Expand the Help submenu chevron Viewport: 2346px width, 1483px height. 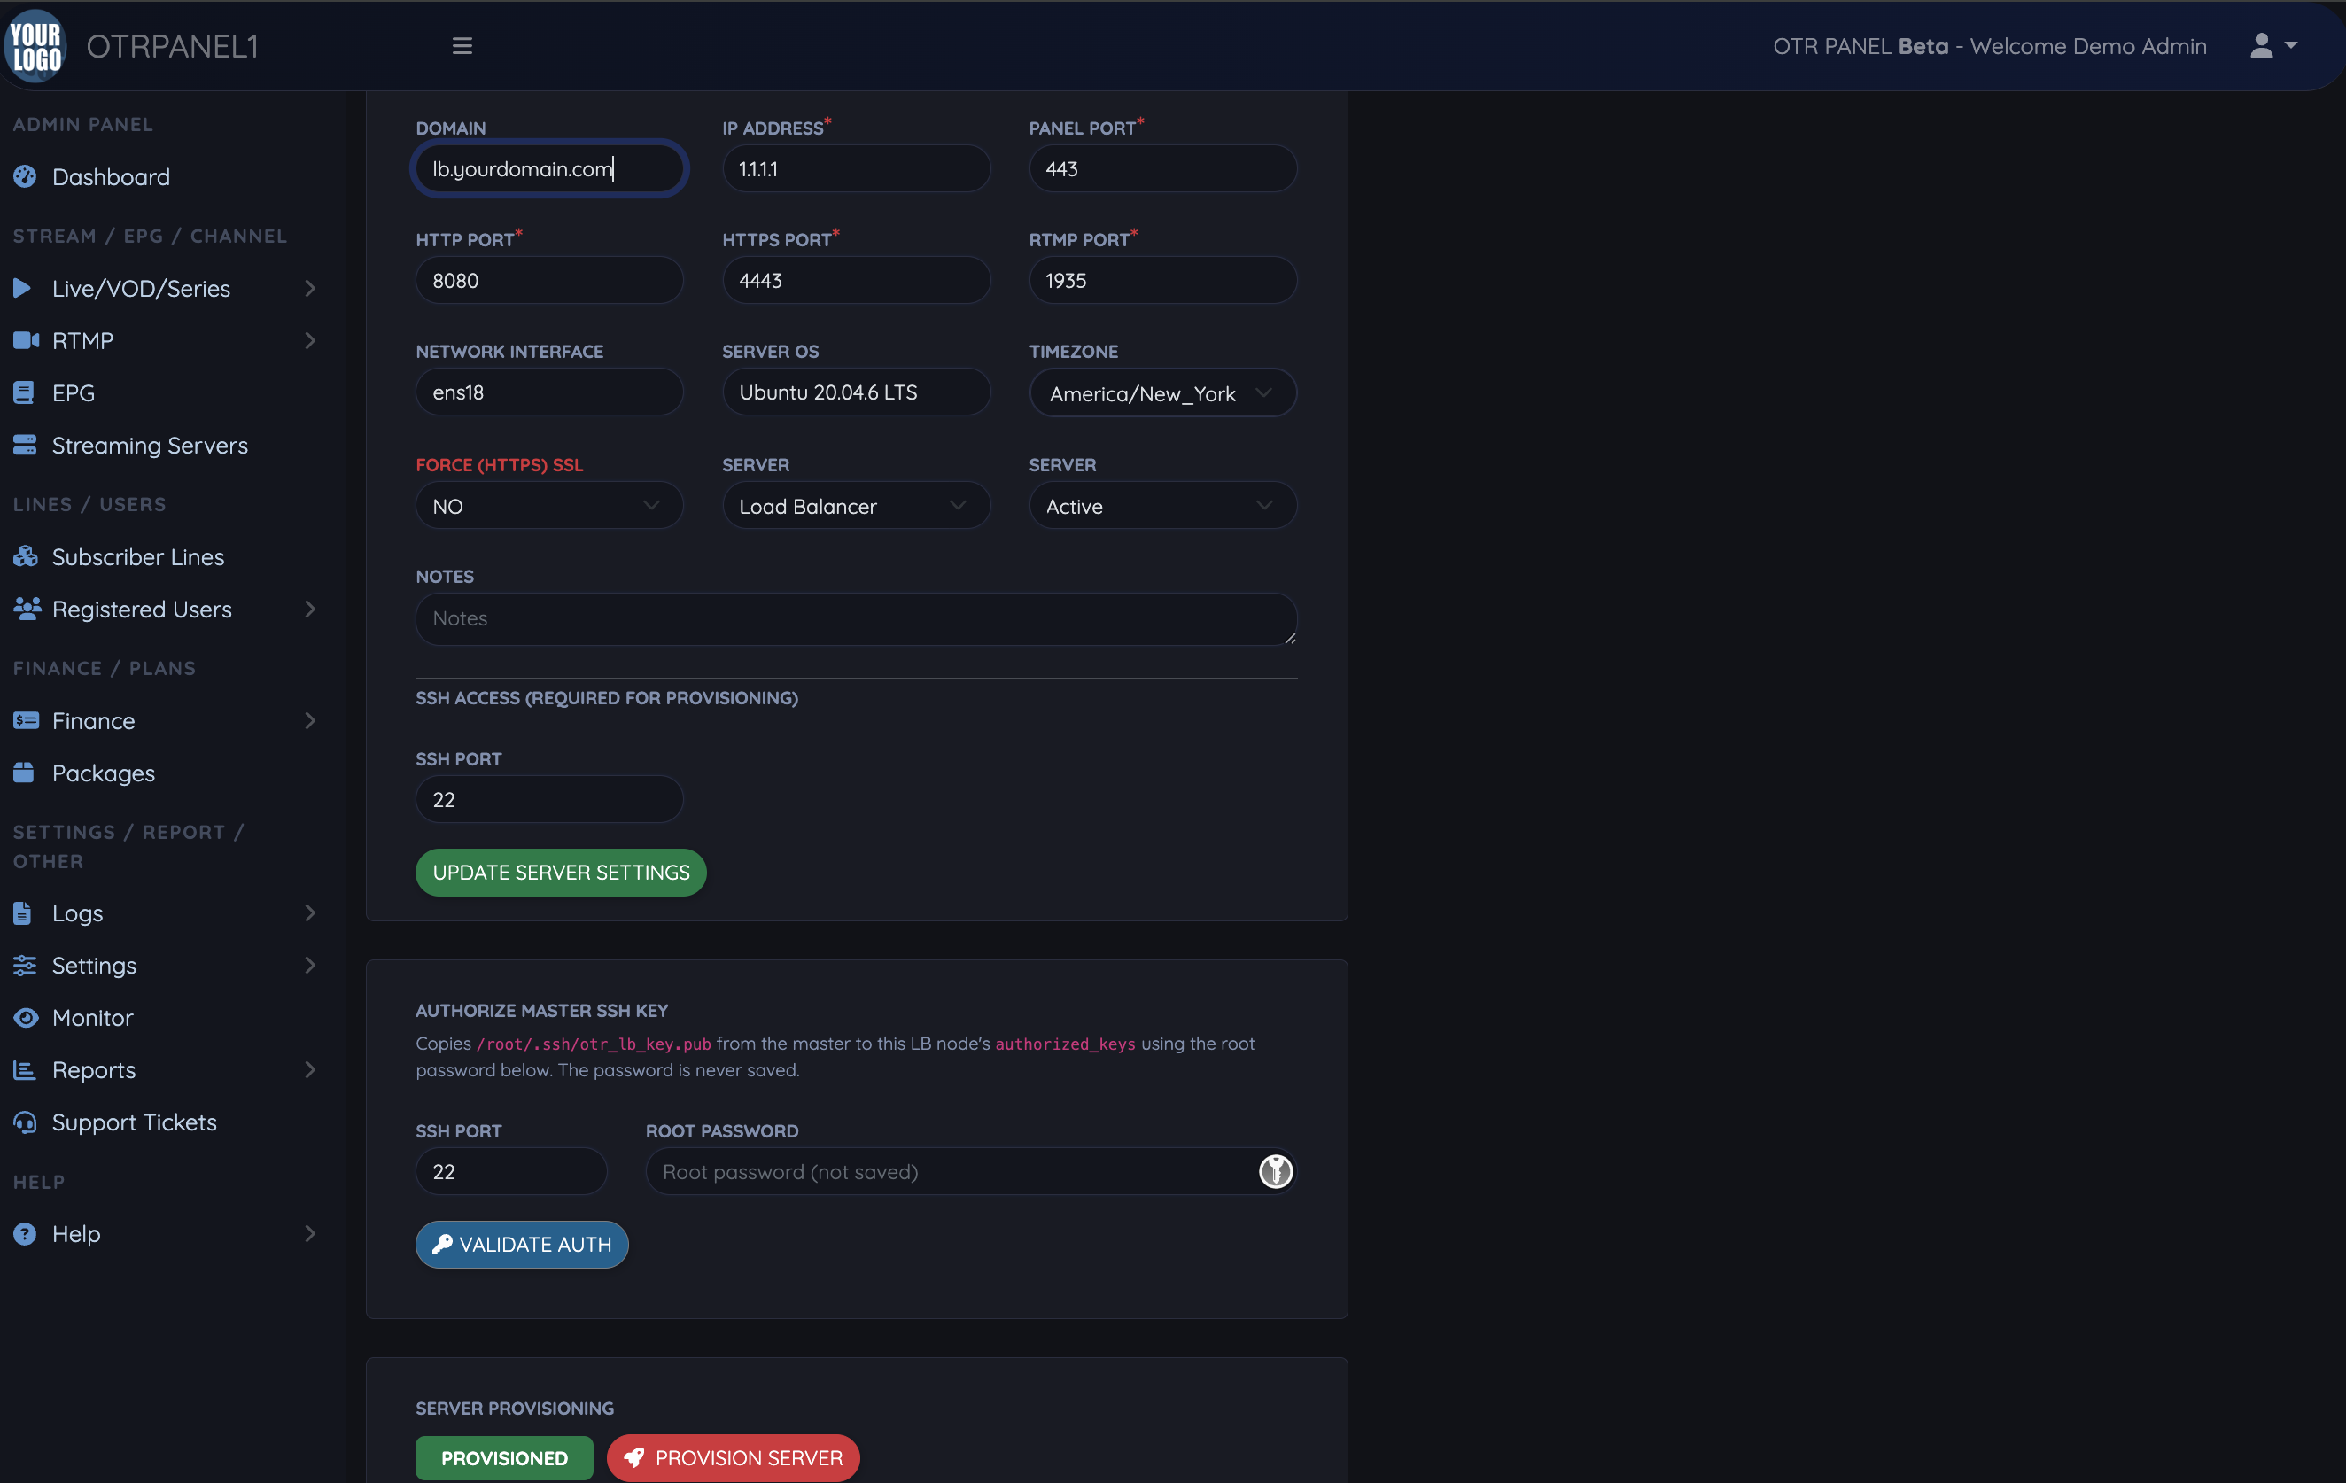[x=310, y=1233]
